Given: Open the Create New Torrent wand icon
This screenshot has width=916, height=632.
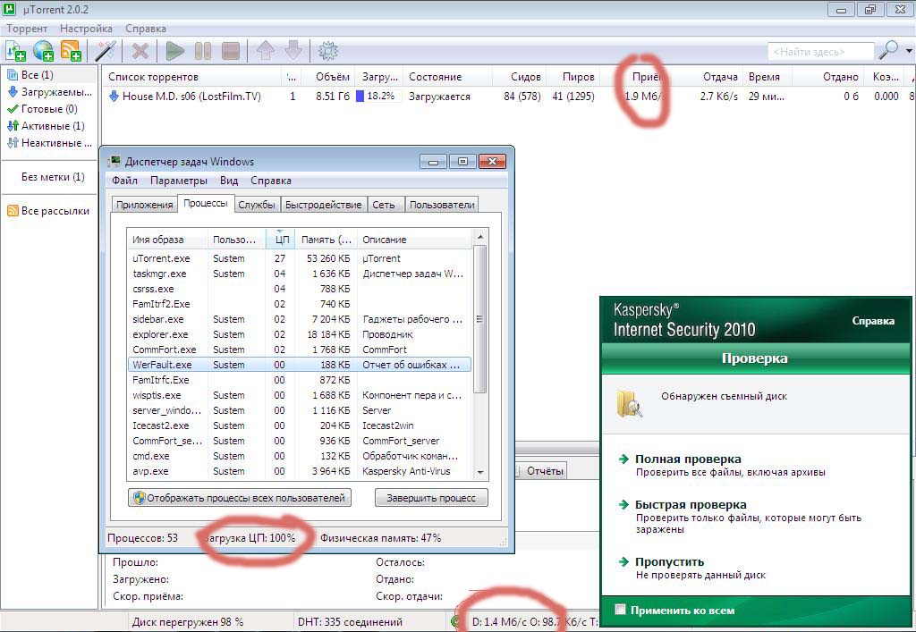Looking at the screenshot, I should pos(106,50).
